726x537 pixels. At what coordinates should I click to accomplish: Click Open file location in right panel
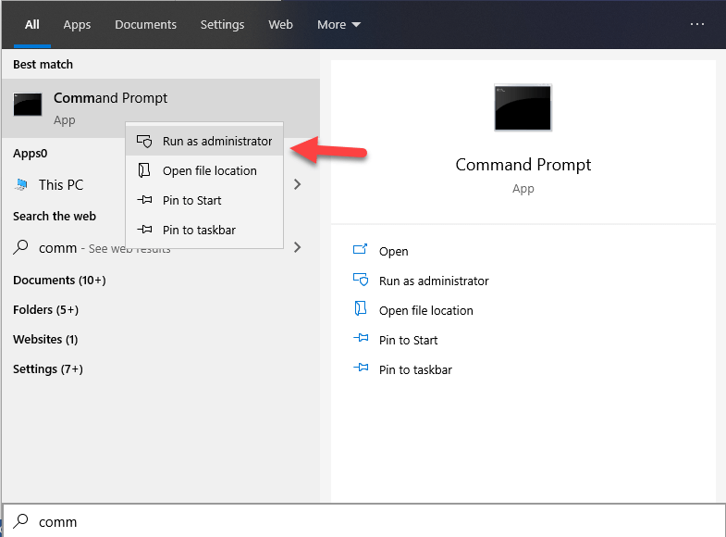(426, 310)
